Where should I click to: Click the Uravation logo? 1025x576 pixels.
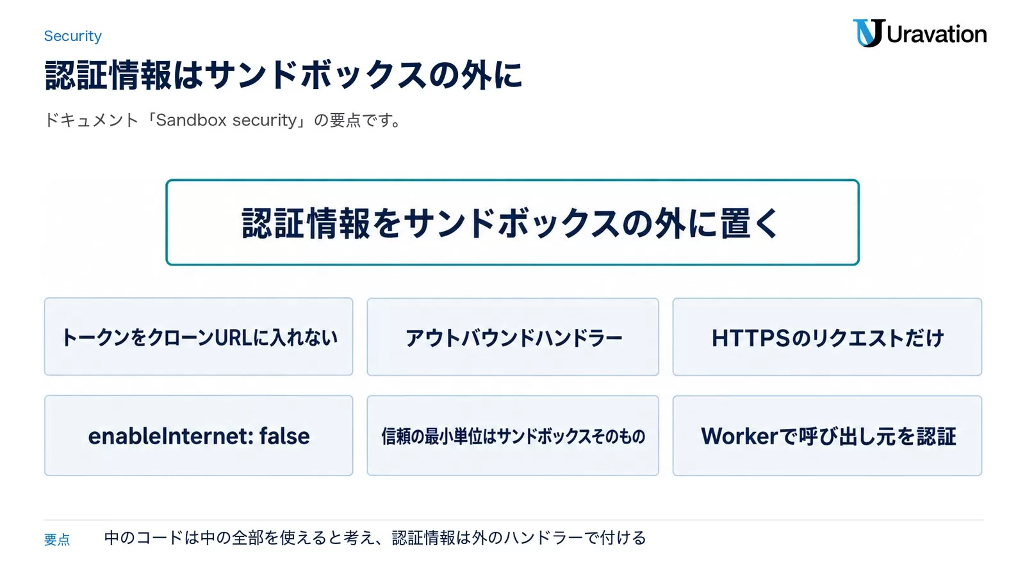tap(919, 33)
